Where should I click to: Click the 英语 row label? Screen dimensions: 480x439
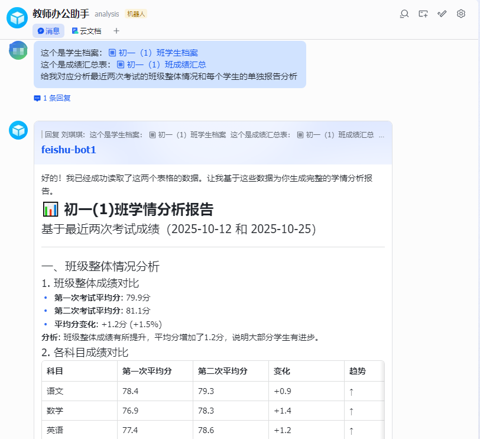tap(55, 431)
